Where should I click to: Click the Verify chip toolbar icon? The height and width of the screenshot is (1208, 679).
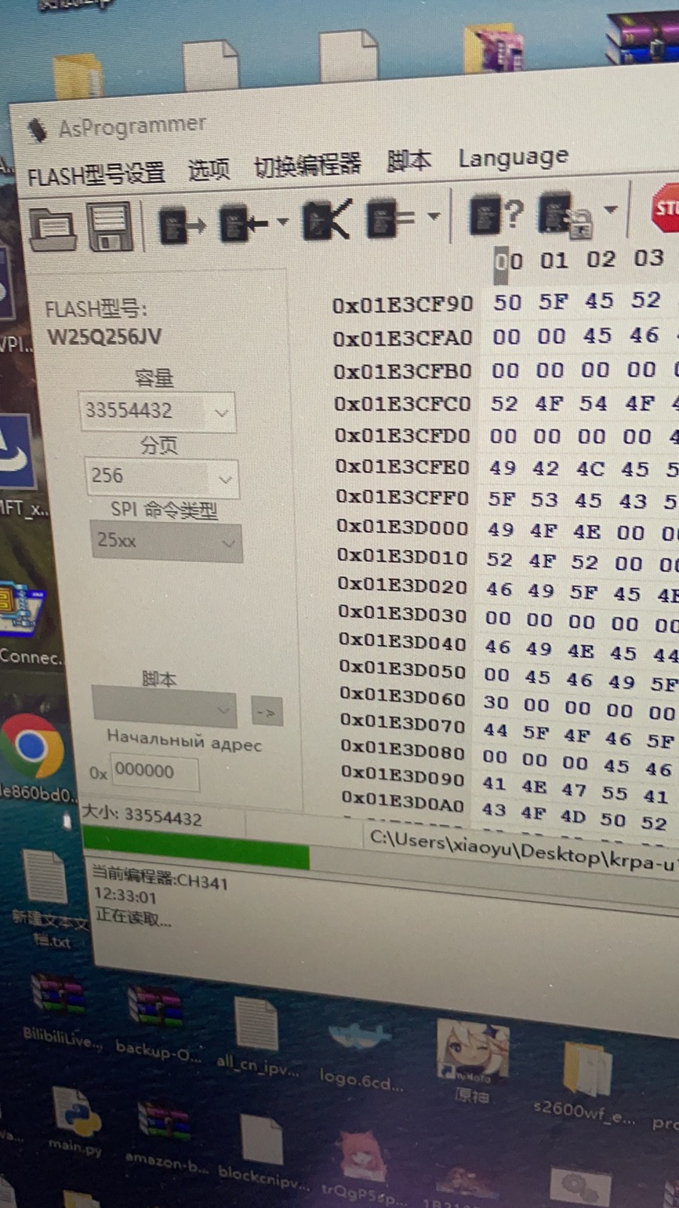(390, 217)
